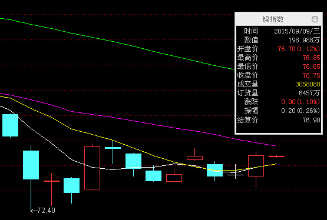Click the 开盘价 label
Screen dimensions: 327x220
pos(247,49)
